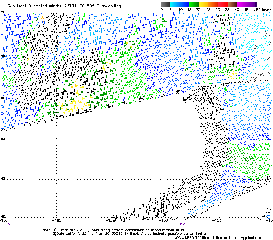This screenshot has width=273, height=240.
Task: Click the longitude label '-159'
Action: pos(110,220)
